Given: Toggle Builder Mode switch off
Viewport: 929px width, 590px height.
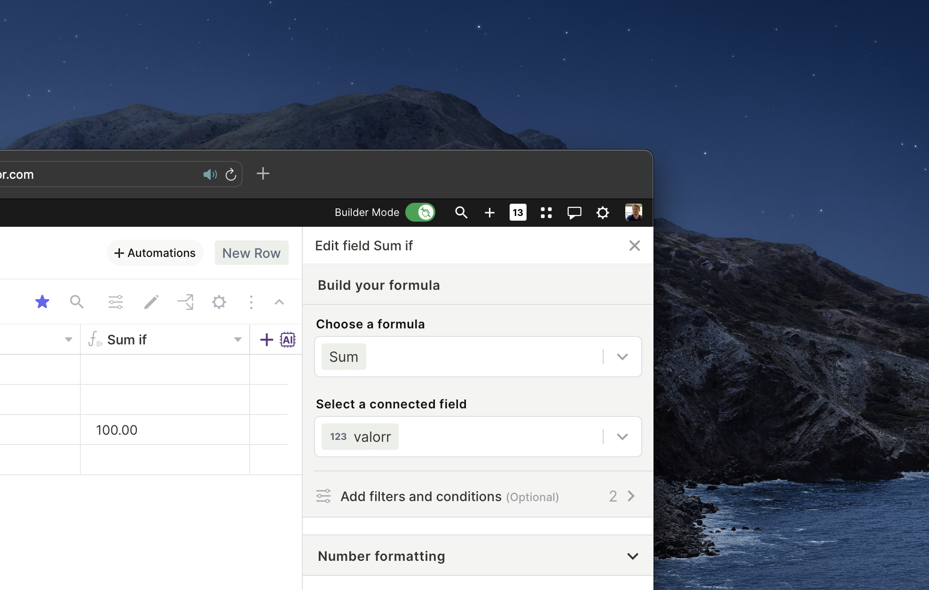Looking at the screenshot, I should click(420, 213).
